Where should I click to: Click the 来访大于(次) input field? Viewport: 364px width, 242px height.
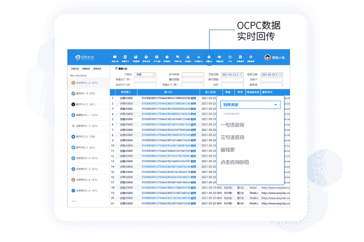145,85
